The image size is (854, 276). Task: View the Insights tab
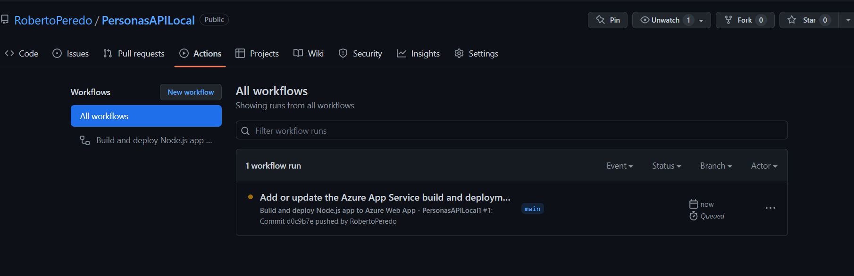point(419,54)
